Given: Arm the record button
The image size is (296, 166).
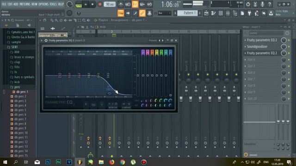Looking at the screenshot, I should [x=100, y=4].
